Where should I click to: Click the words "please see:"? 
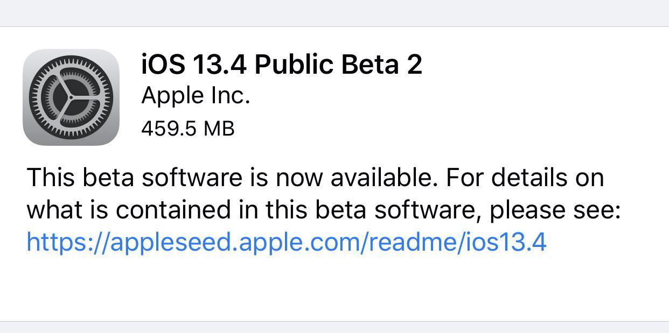[555, 210]
